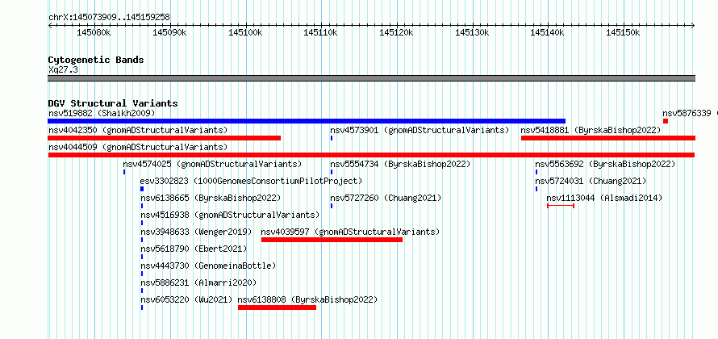The height and width of the screenshot is (339, 718).
Task: Open nsv4039597 gnomAD variant label
Action: point(350,232)
